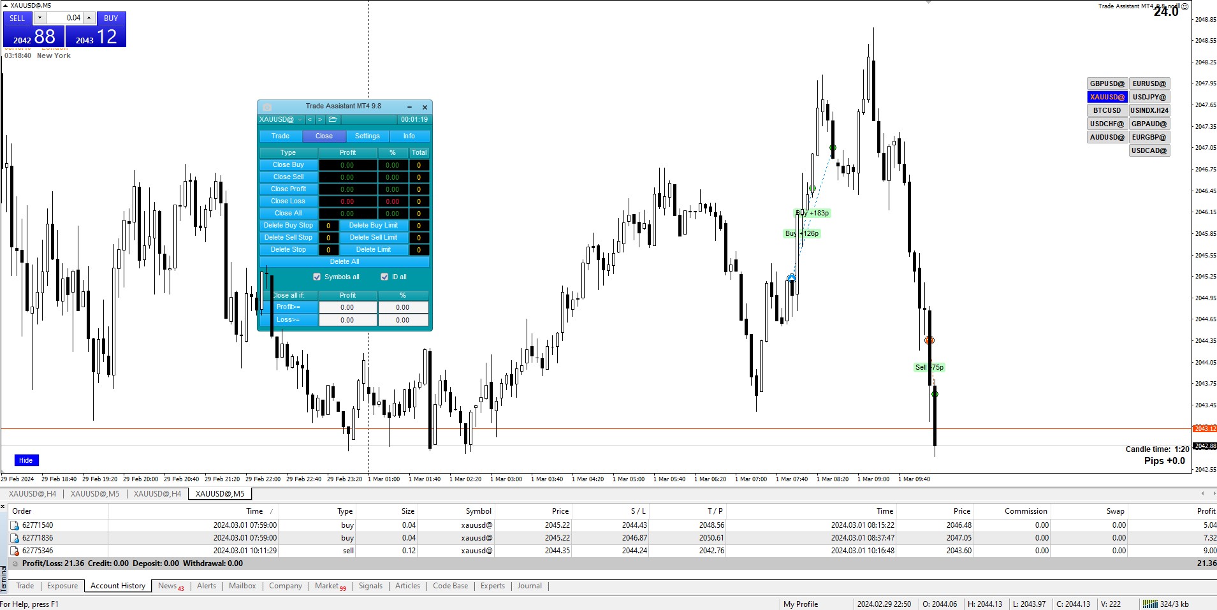Click Delete Sell Stop button

click(289, 238)
